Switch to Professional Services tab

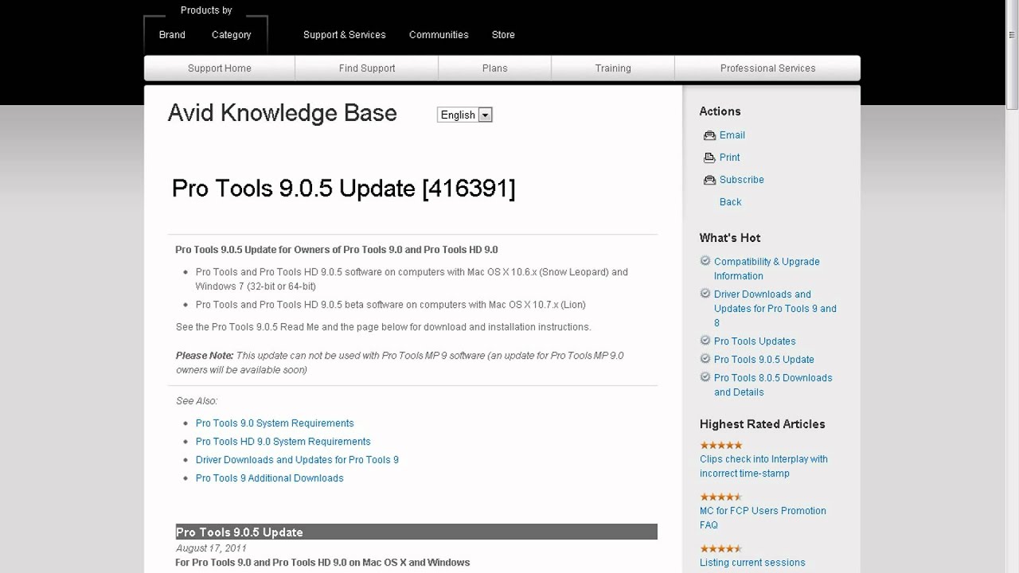pos(767,68)
